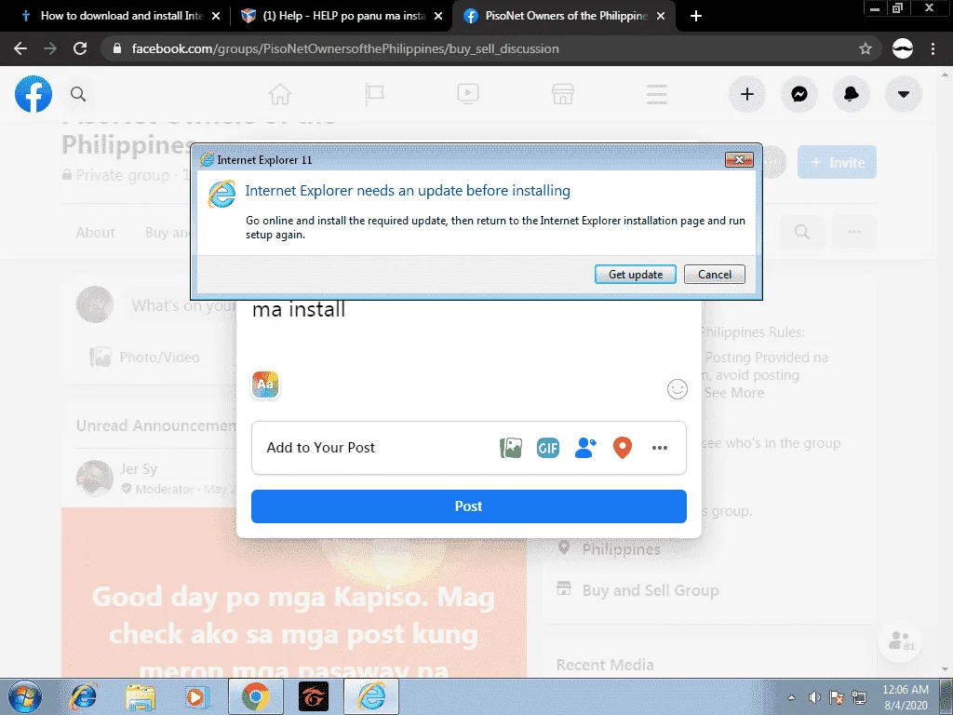Open the Chrome profile avatar
Image resolution: width=953 pixels, height=715 pixels.
[x=903, y=48]
